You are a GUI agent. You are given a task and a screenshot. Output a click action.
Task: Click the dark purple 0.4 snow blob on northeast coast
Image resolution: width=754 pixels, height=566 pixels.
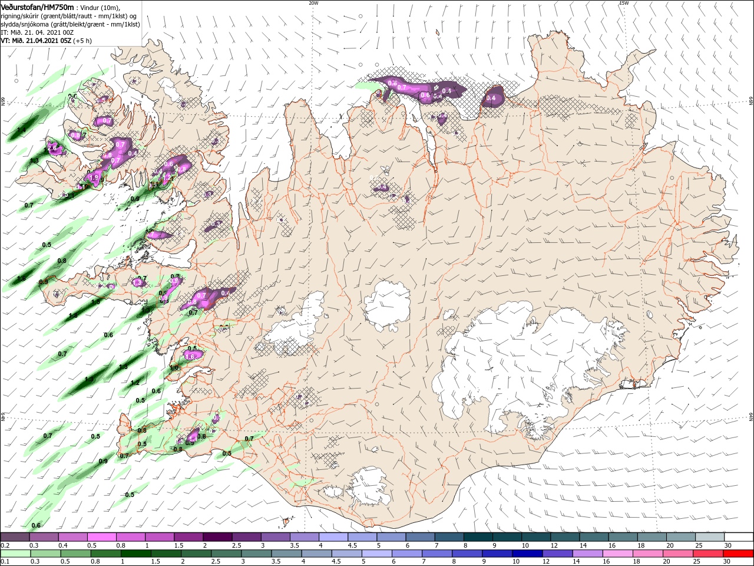point(492,97)
